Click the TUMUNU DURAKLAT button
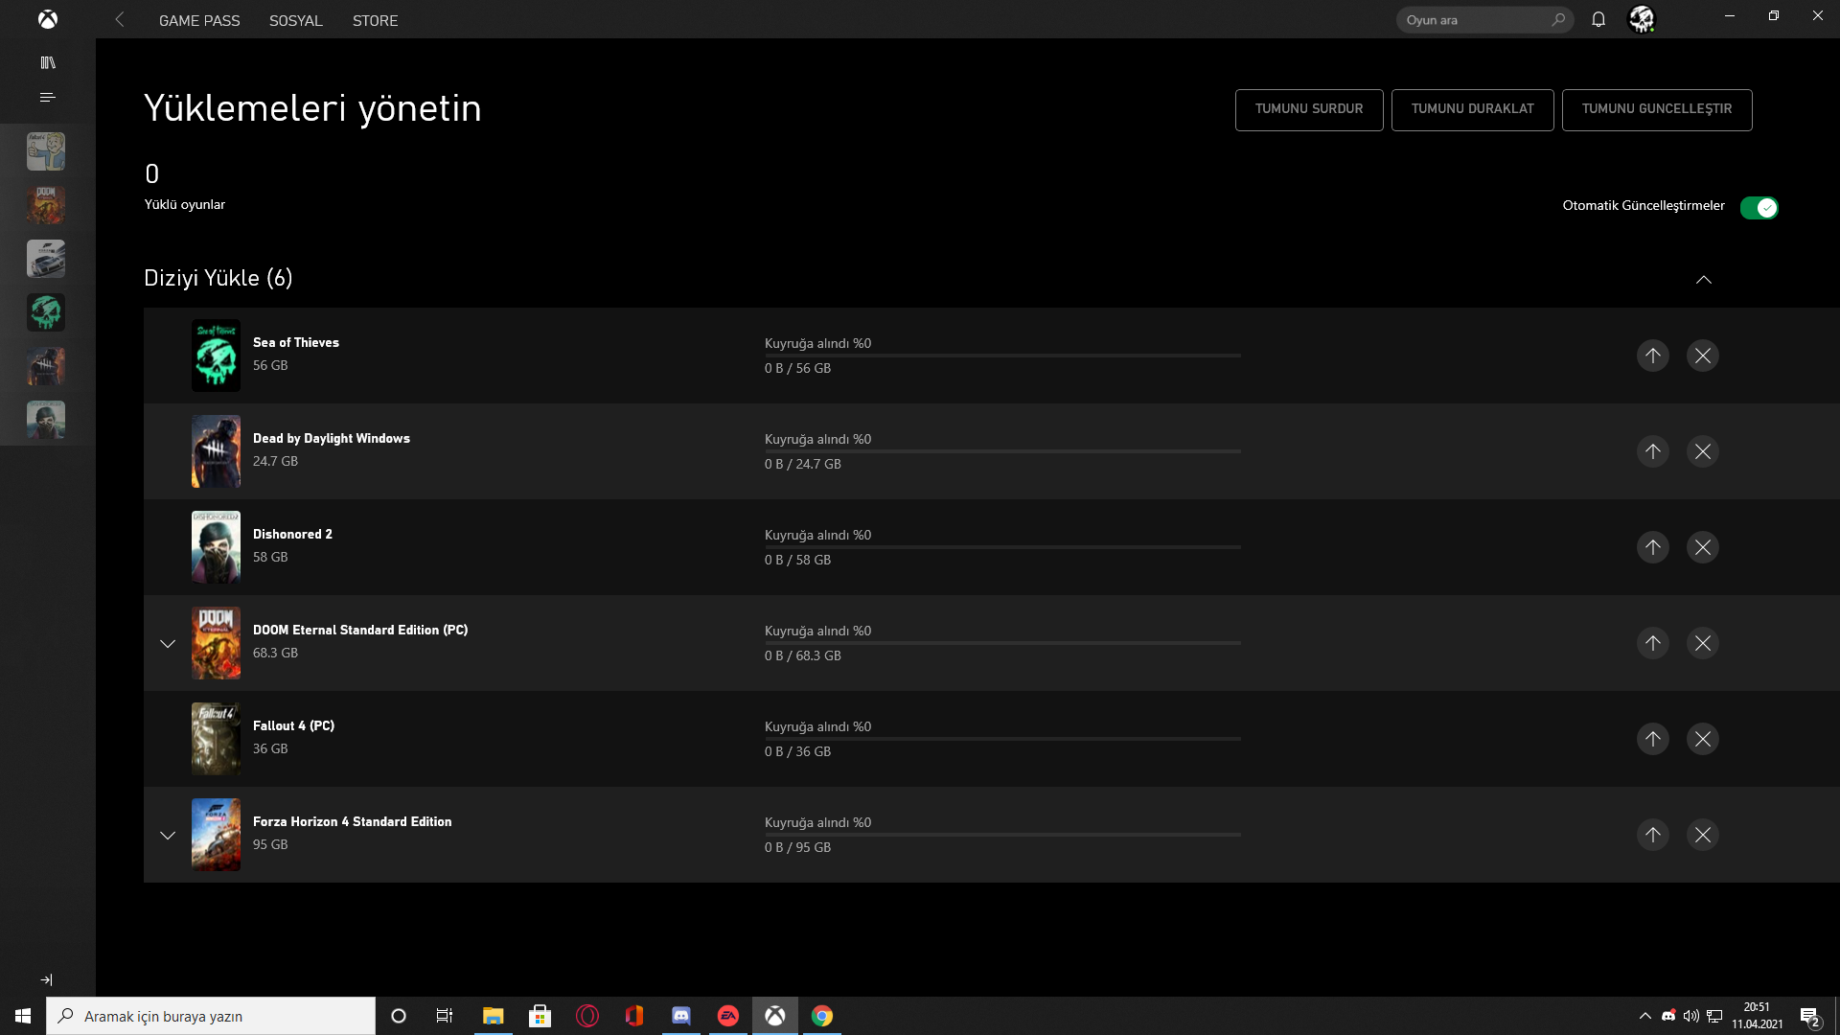The image size is (1840, 1035). point(1472,109)
